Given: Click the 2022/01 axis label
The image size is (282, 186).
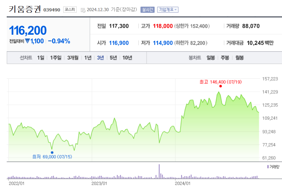Looking at the screenshot, I should tap(16, 183).
